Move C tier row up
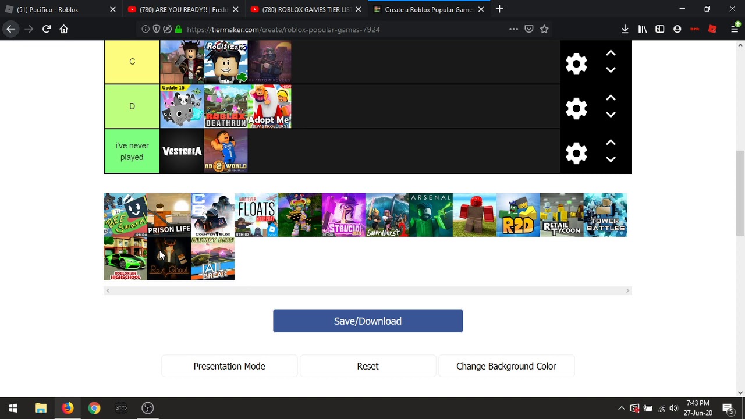The image size is (745, 419). coord(611,53)
